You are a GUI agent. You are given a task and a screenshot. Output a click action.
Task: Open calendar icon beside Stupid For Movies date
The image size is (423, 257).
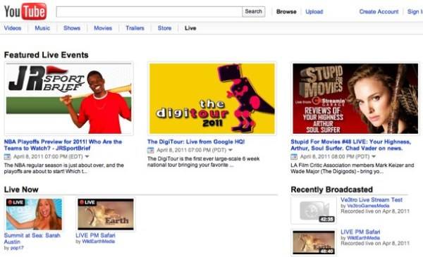pos(294,156)
